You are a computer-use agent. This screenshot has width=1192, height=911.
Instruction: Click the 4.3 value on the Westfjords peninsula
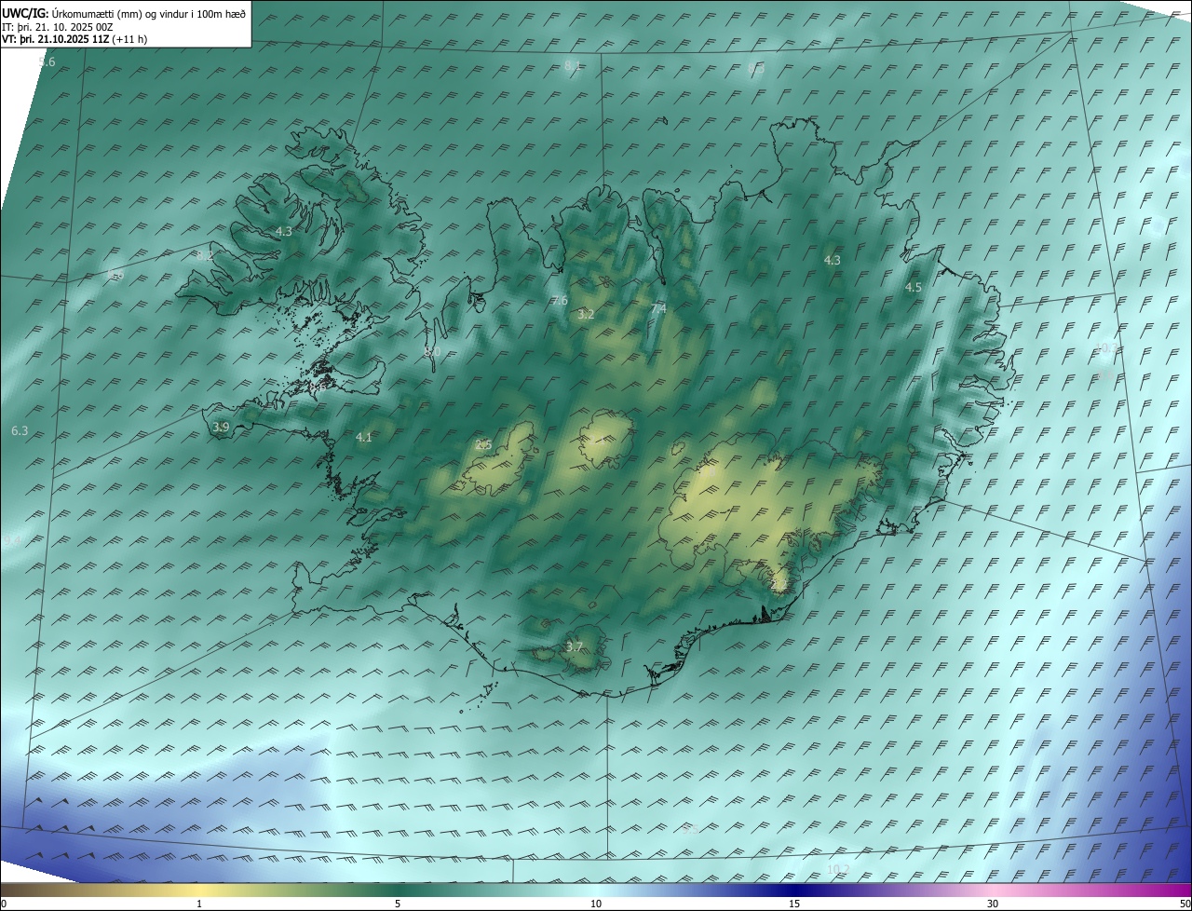(x=284, y=231)
